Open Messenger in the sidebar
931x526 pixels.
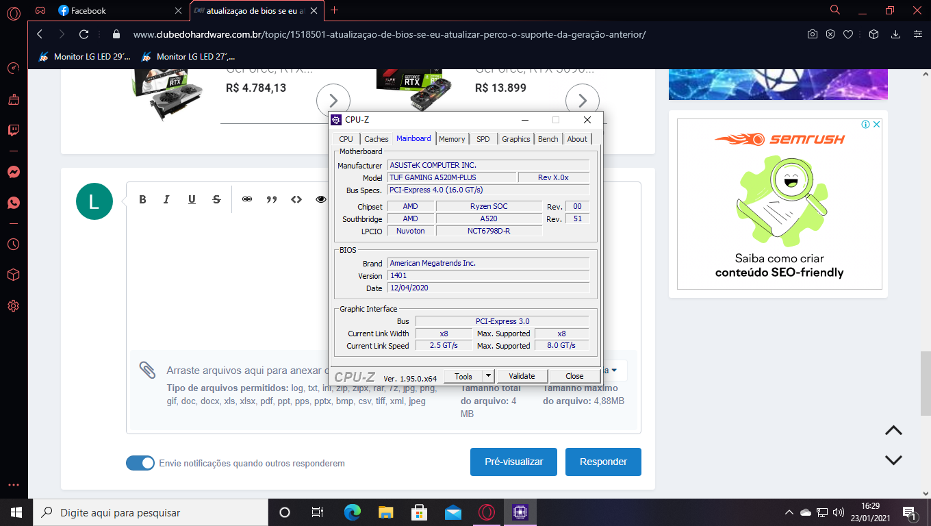(x=14, y=173)
